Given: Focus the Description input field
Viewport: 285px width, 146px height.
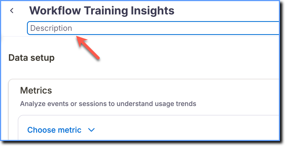Looking at the screenshot, I should [x=153, y=28].
